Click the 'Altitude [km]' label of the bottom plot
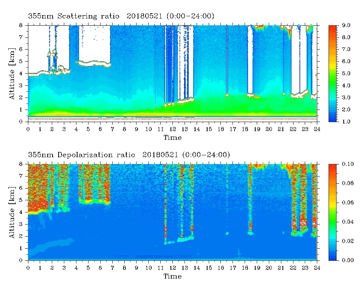 [12, 212]
